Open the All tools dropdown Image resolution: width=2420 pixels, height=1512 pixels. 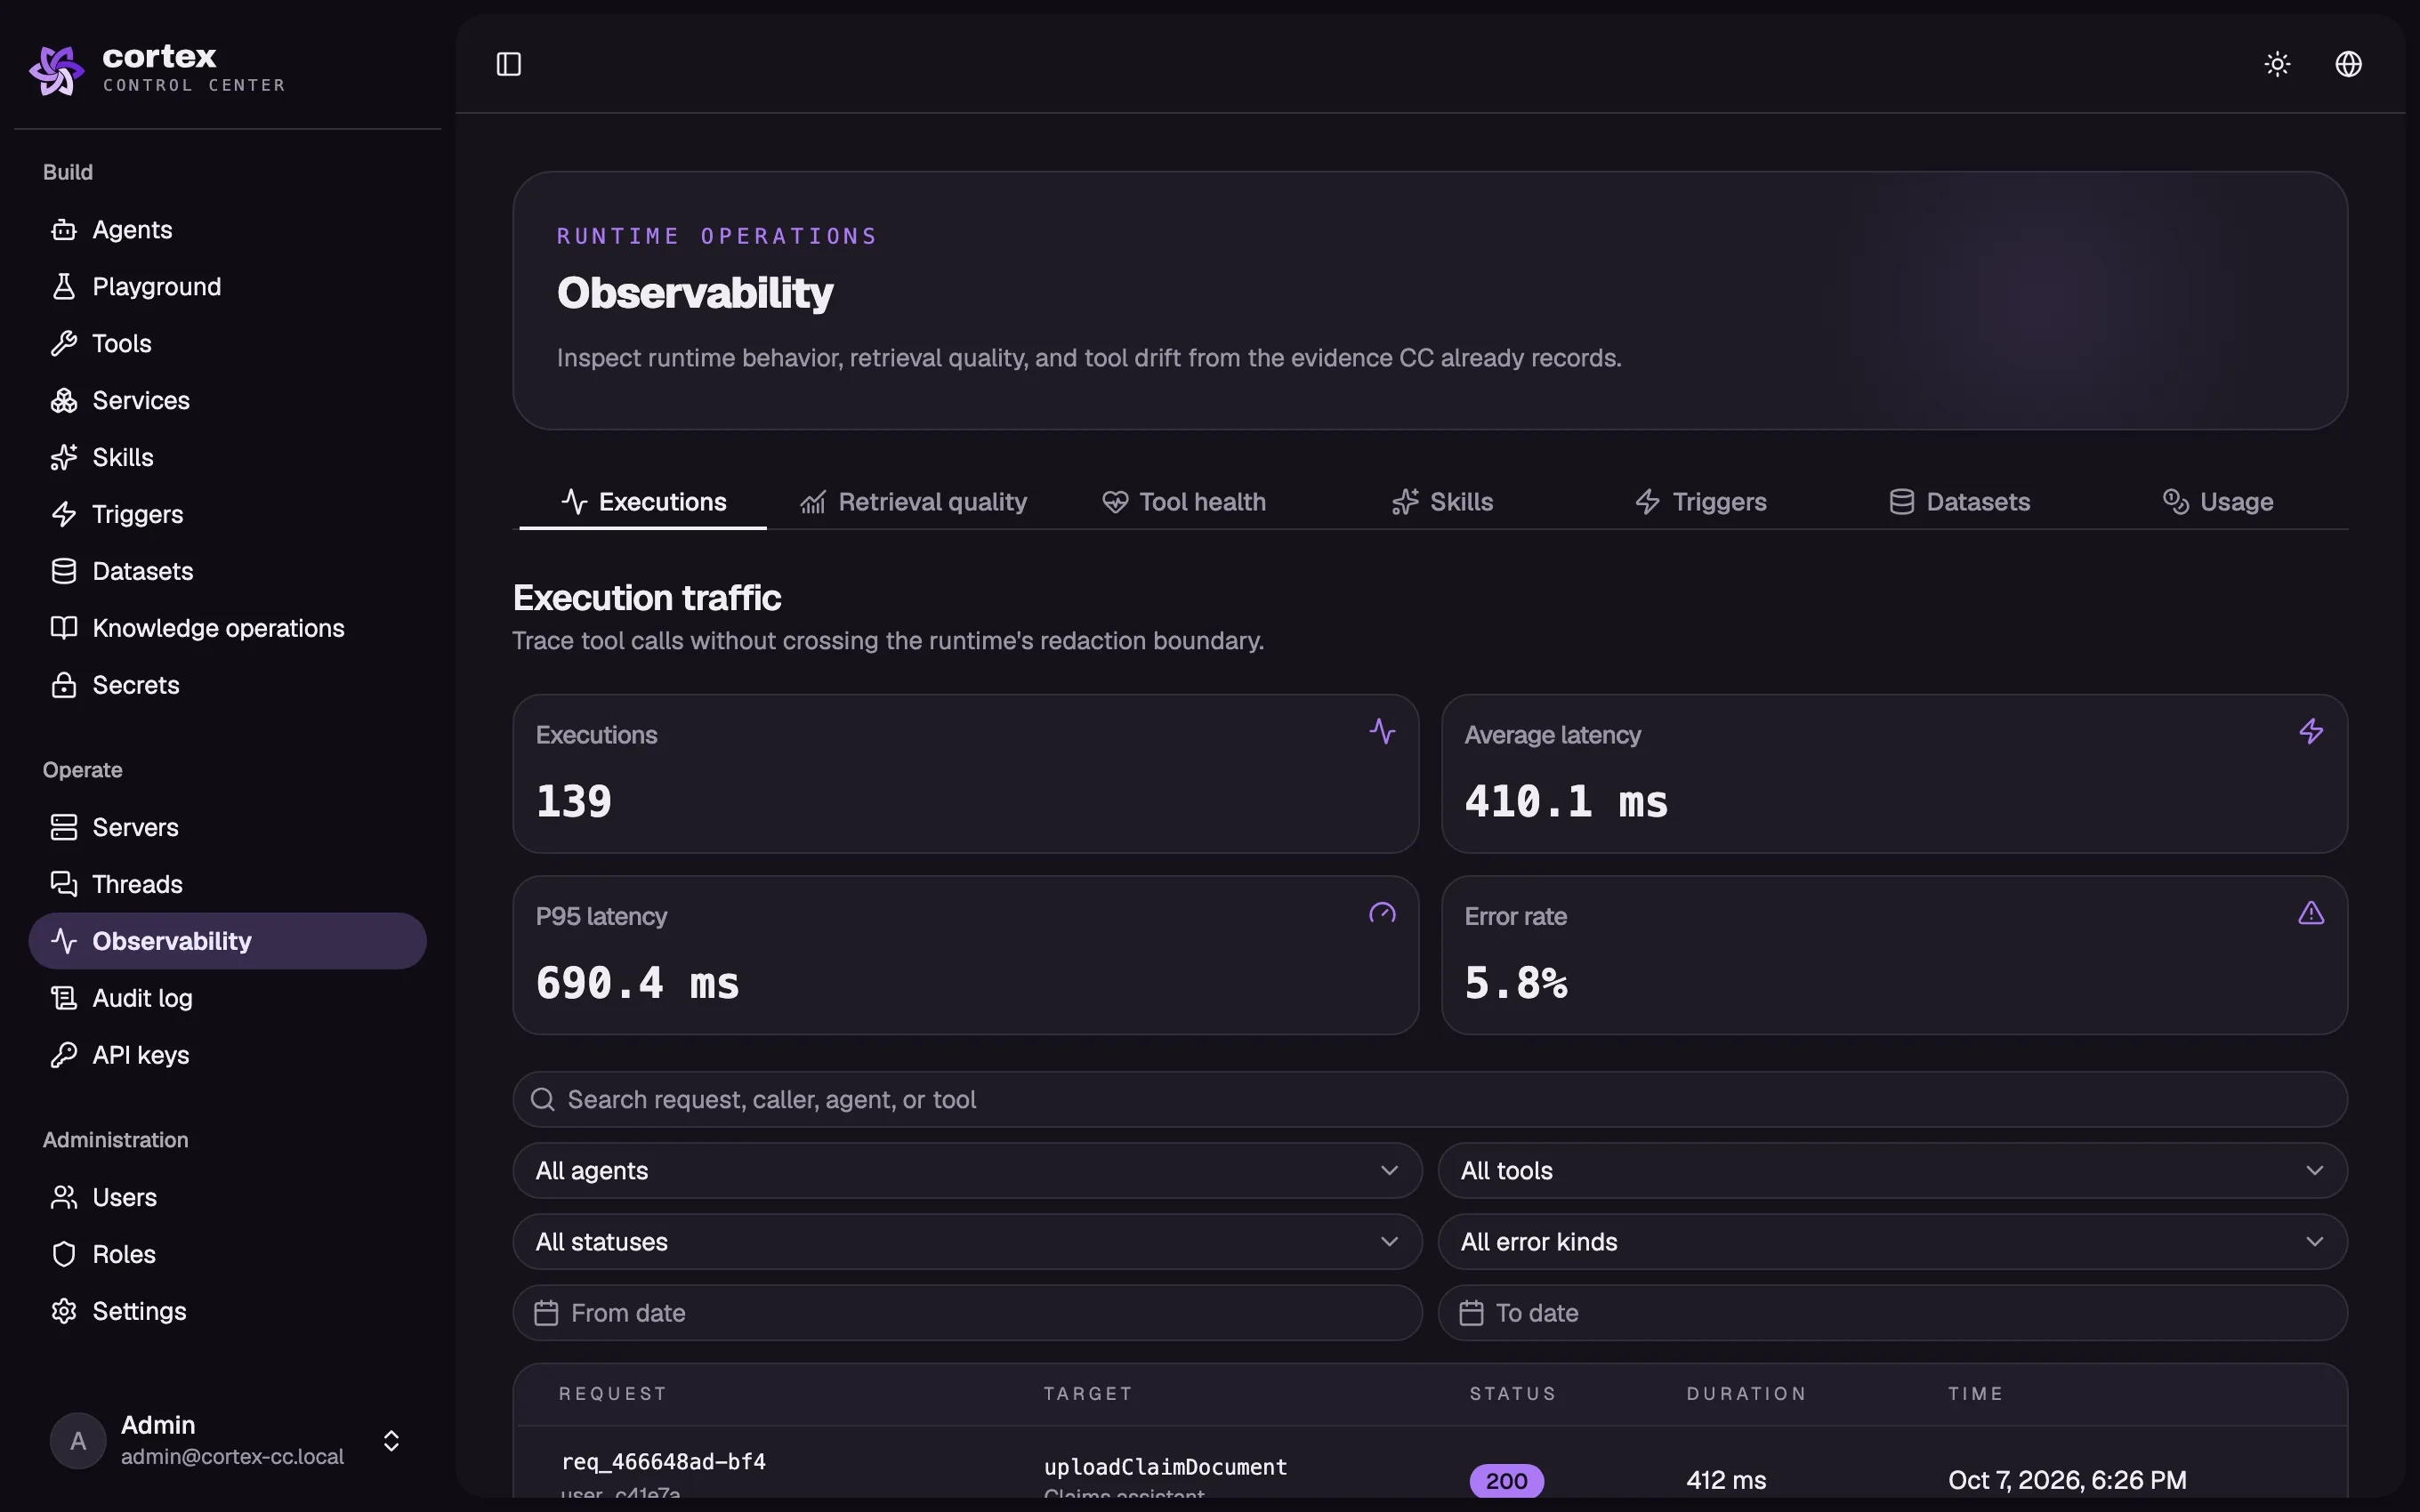1892,1171
